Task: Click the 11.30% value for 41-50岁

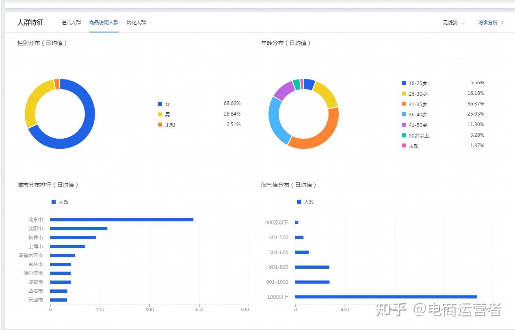Action: 476,124
